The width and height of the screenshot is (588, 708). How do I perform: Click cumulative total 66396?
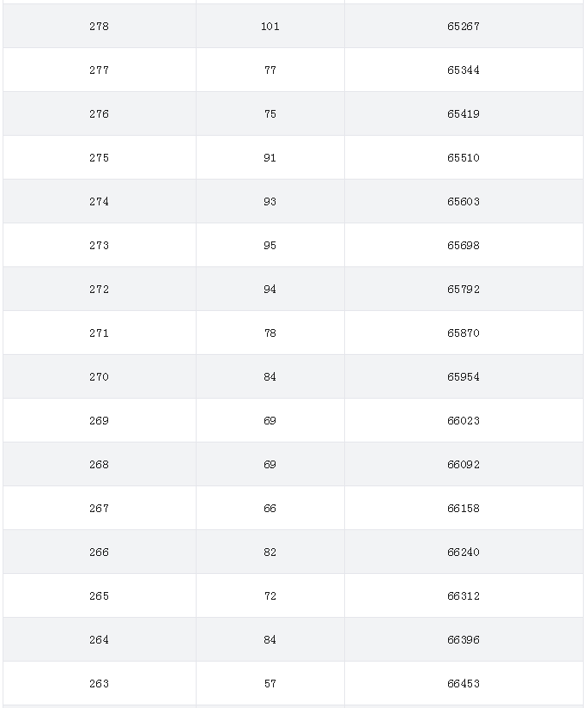click(x=464, y=639)
